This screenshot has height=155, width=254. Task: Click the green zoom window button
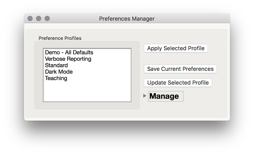pos(47,18)
